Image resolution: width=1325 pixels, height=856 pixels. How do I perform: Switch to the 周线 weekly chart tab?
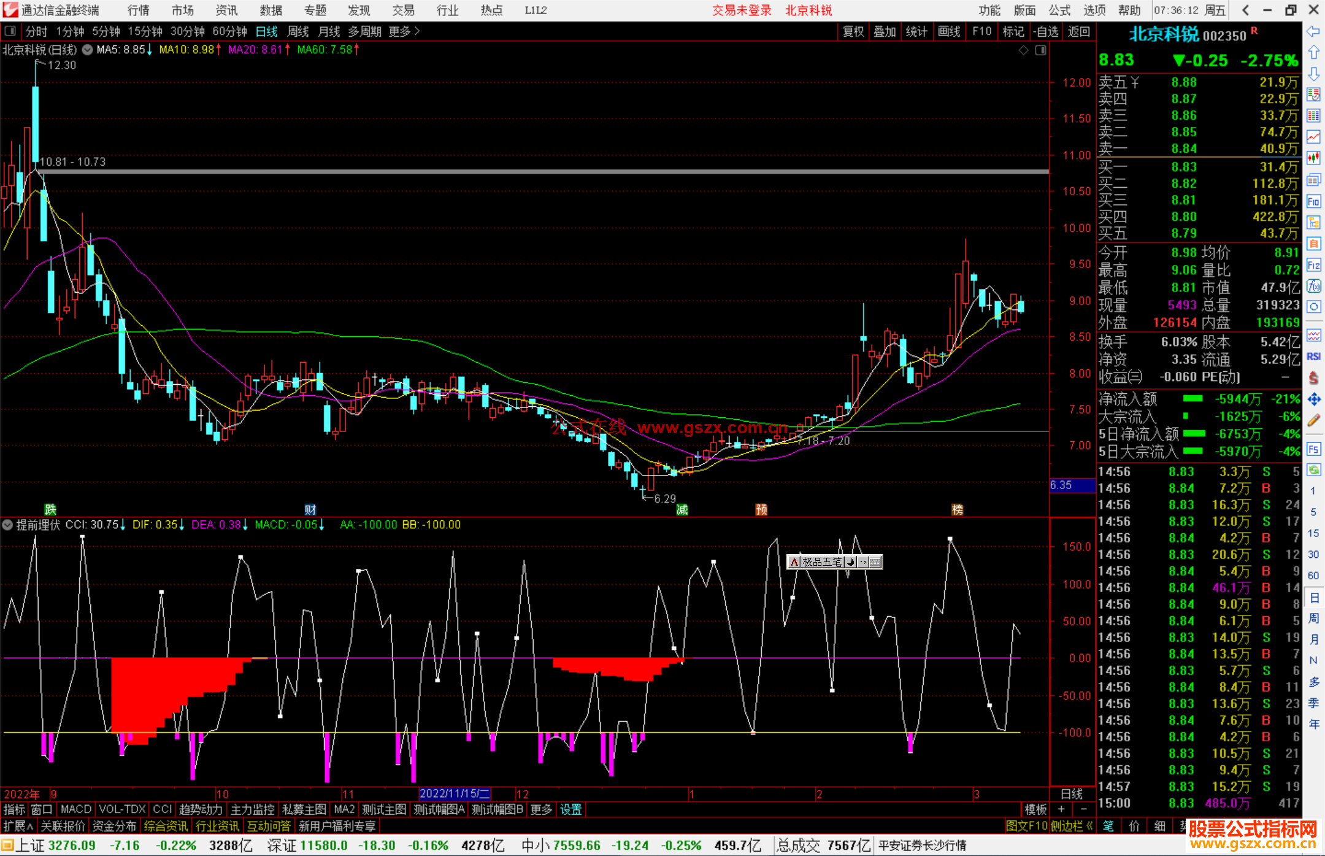click(x=298, y=31)
